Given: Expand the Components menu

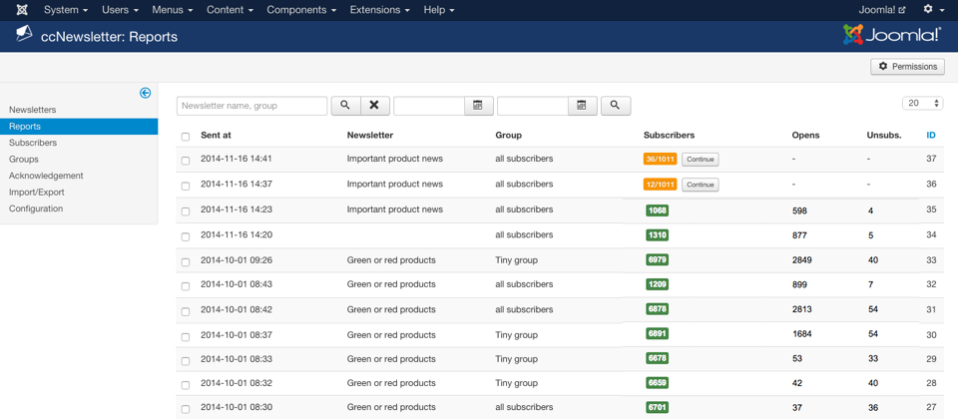Looking at the screenshot, I should pos(301,10).
